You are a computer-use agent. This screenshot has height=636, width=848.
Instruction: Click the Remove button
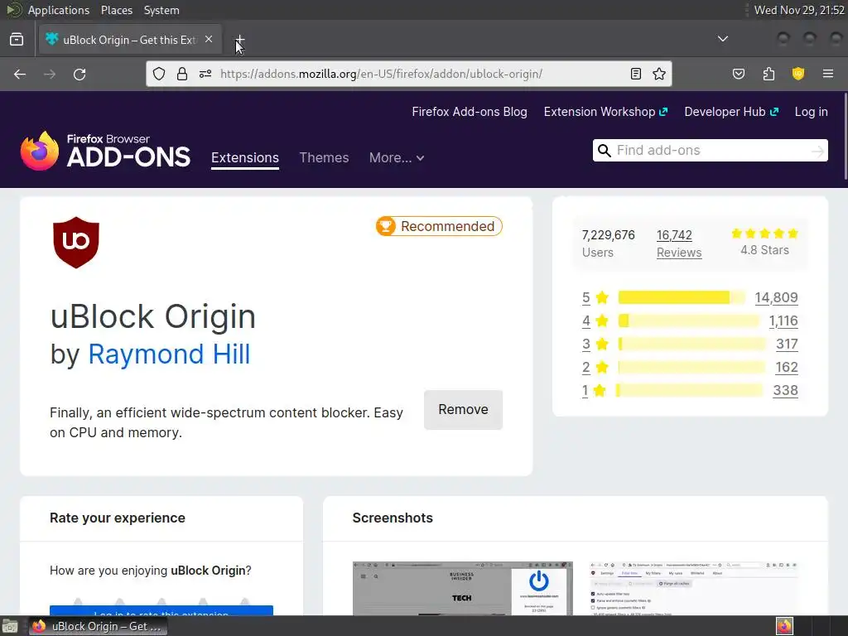pos(464,410)
